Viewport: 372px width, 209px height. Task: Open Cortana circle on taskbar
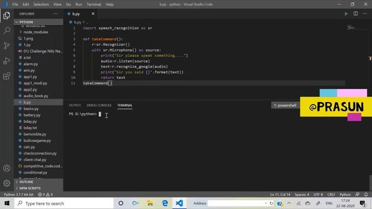pyautogui.click(x=121, y=203)
